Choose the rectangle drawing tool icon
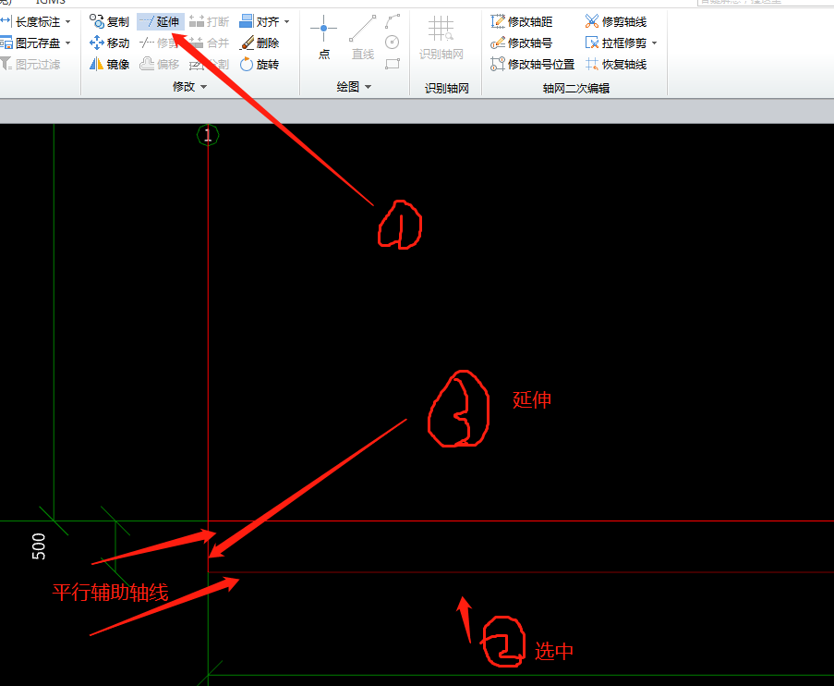This screenshot has height=686, width=834. (x=393, y=64)
